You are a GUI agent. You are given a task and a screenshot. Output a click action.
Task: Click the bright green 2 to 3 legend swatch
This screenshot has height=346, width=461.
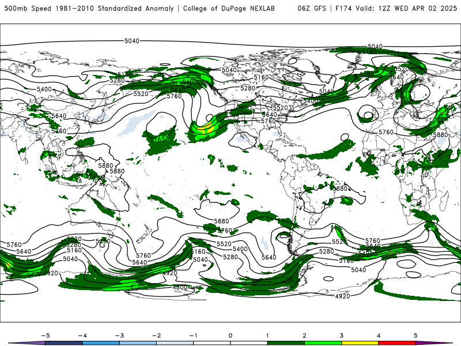point(323,343)
